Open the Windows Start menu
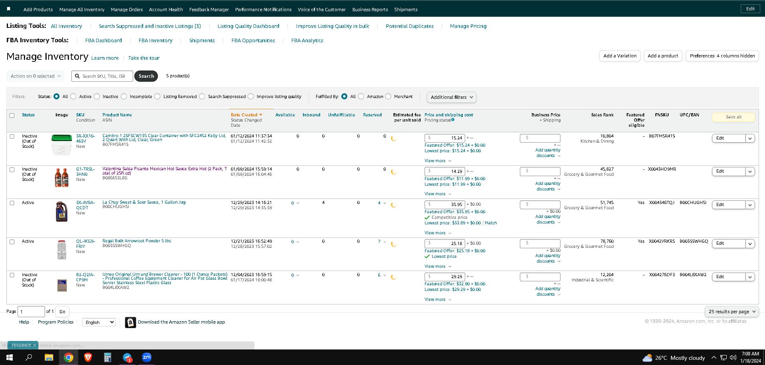765x365 pixels. [10, 357]
